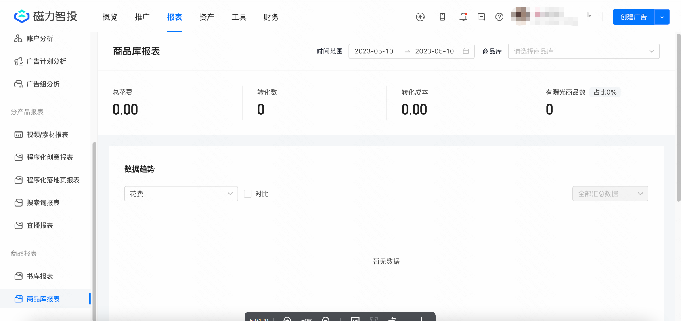
Task: Click the 暂无数据 placeholder text
Action: click(386, 262)
